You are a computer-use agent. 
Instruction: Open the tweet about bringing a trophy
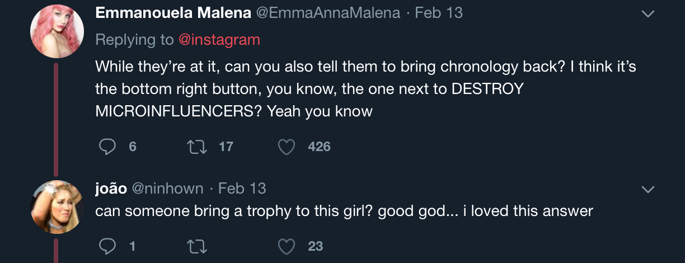click(x=344, y=212)
